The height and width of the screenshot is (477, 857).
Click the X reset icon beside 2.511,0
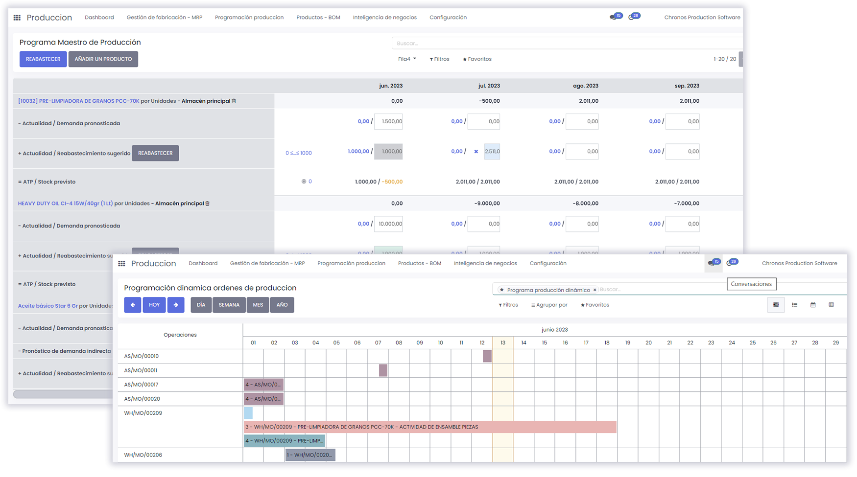tap(476, 152)
